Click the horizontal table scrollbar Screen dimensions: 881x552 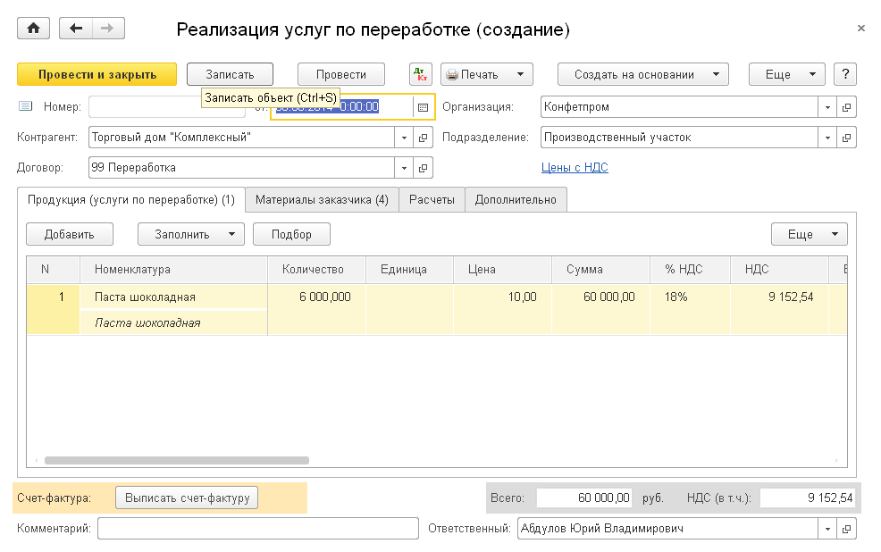tap(177, 461)
